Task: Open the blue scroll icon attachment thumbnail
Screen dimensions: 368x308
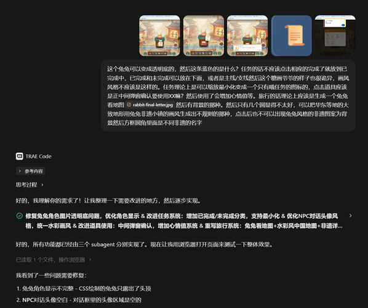Action: (x=292, y=36)
